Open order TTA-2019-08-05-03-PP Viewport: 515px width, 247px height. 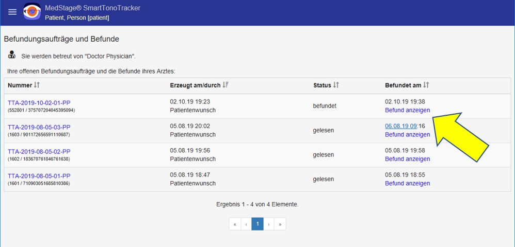[39, 127]
